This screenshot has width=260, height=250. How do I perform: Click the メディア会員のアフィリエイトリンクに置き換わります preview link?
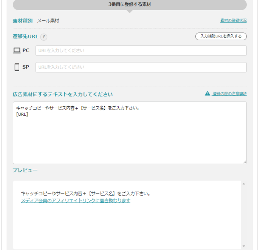tap(76, 201)
